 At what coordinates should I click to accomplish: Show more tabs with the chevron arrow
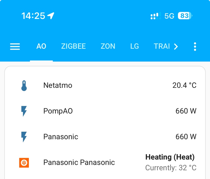pos(176,47)
